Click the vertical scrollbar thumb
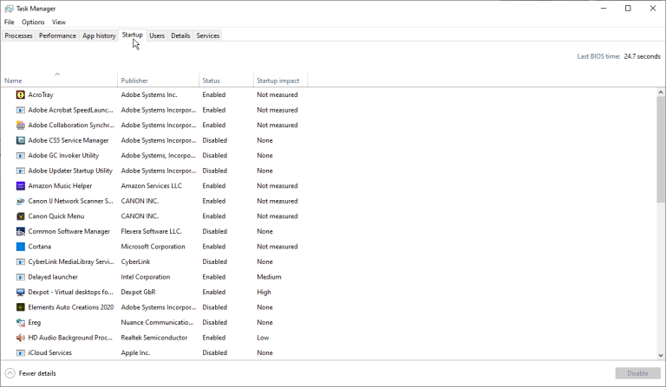 pyautogui.click(x=661, y=147)
